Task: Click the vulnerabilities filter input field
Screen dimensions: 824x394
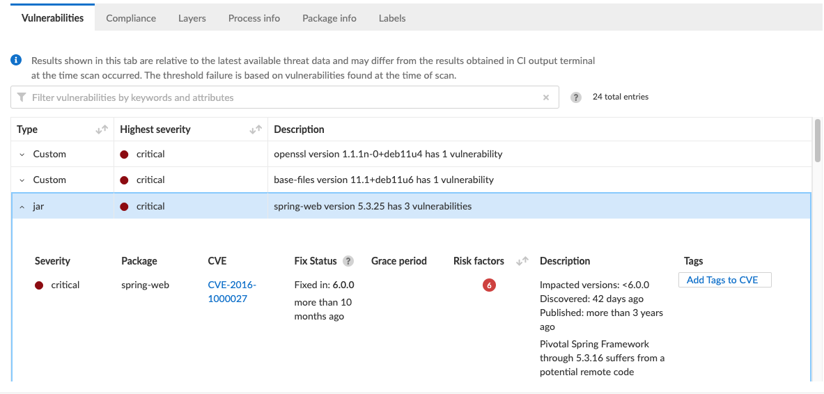Action: [x=279, y=97]
